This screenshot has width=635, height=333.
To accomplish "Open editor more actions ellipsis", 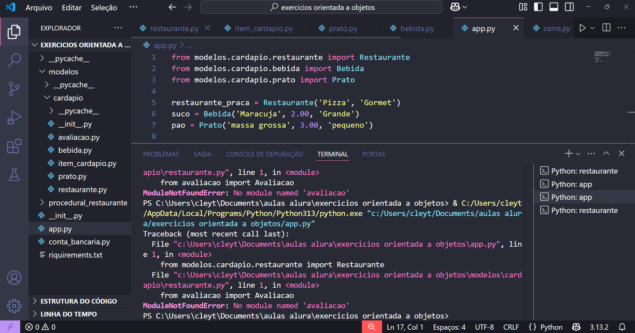I will pos(621,28).
